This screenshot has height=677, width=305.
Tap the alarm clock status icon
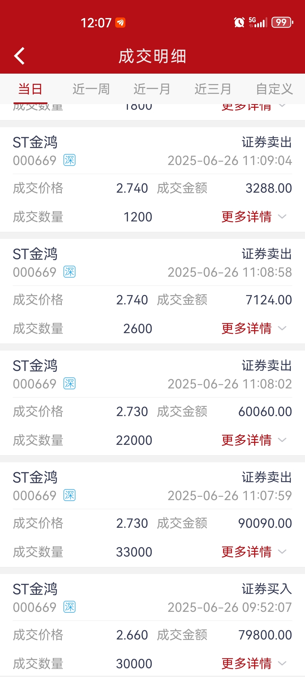(239, 22)
